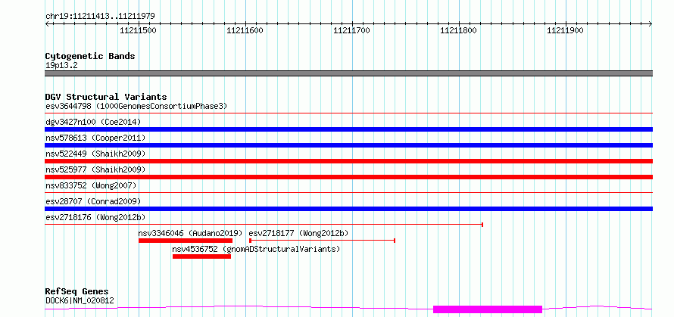Click the 11211500 ruler position
Screen dimensions: 674x317
tap(138, 30)
